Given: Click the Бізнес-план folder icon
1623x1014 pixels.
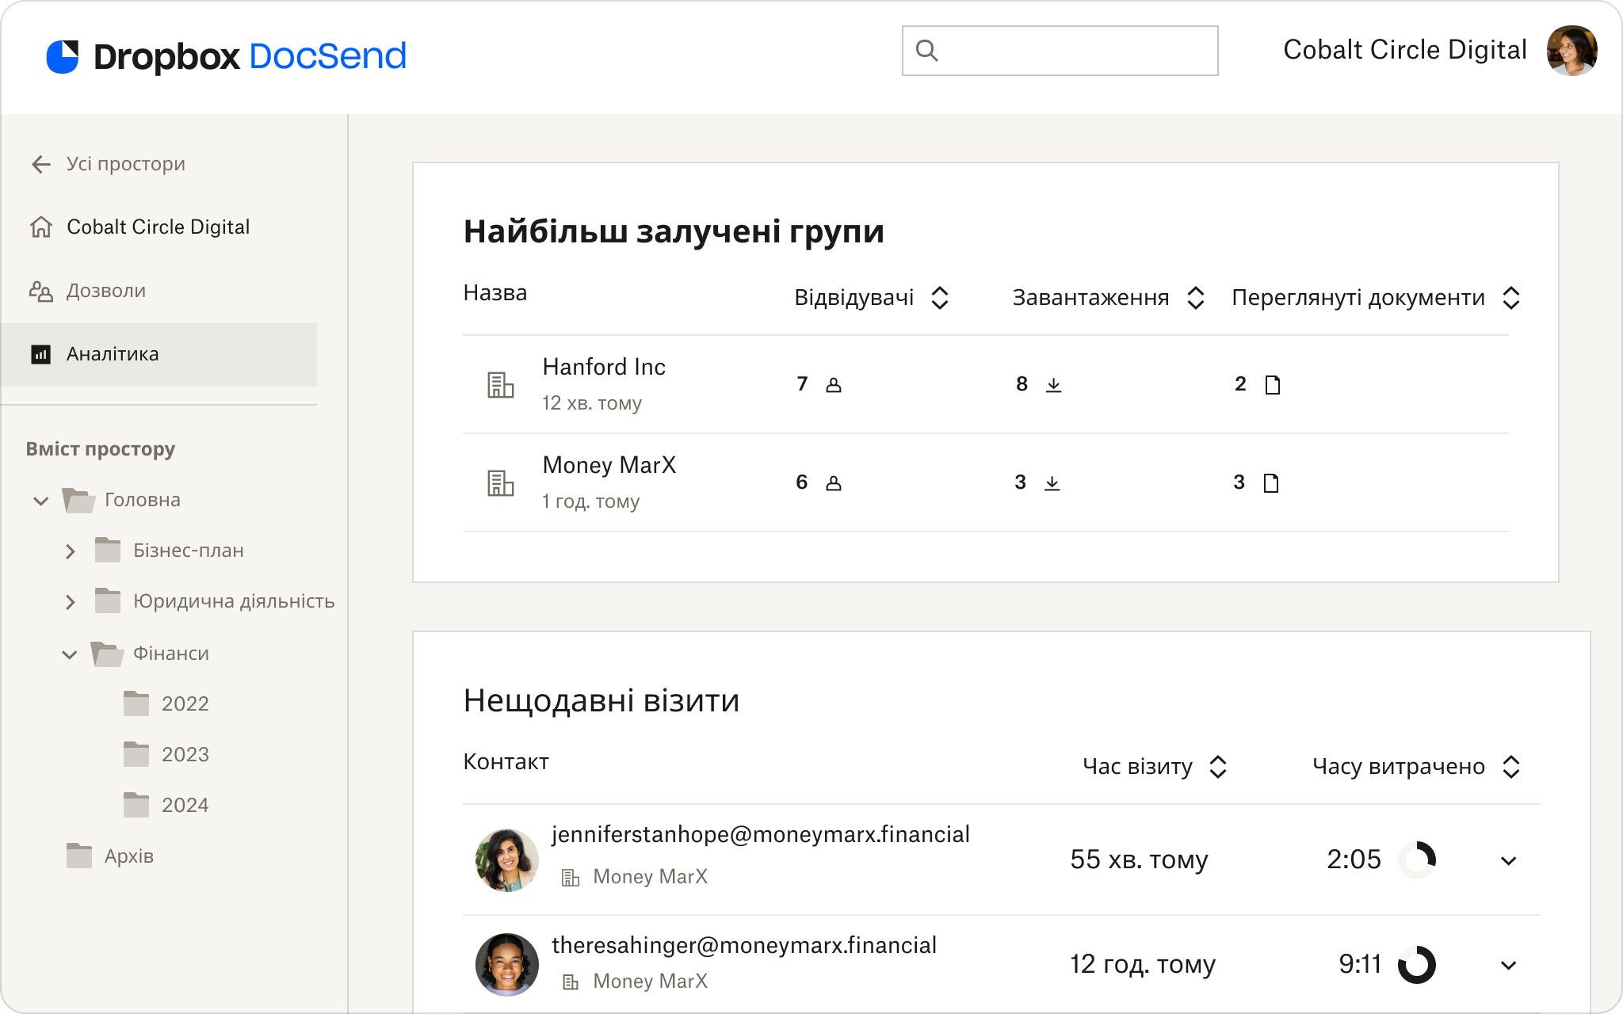Looking at the screenshot, I should point(108,550).
